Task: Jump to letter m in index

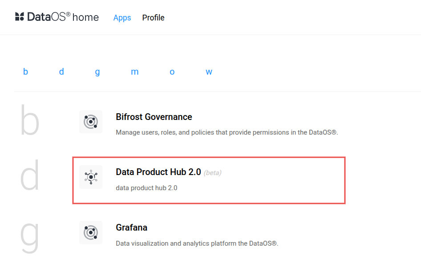Action: point(135,72)
